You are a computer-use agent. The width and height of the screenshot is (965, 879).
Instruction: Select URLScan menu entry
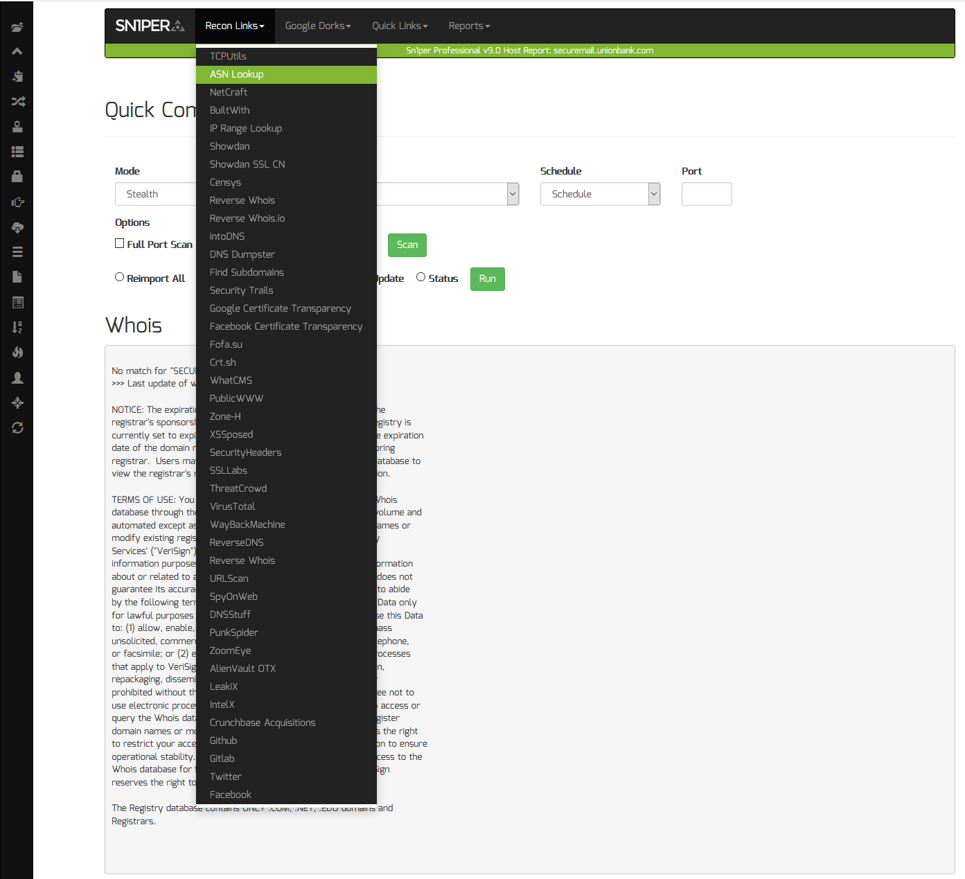point(286,578)
